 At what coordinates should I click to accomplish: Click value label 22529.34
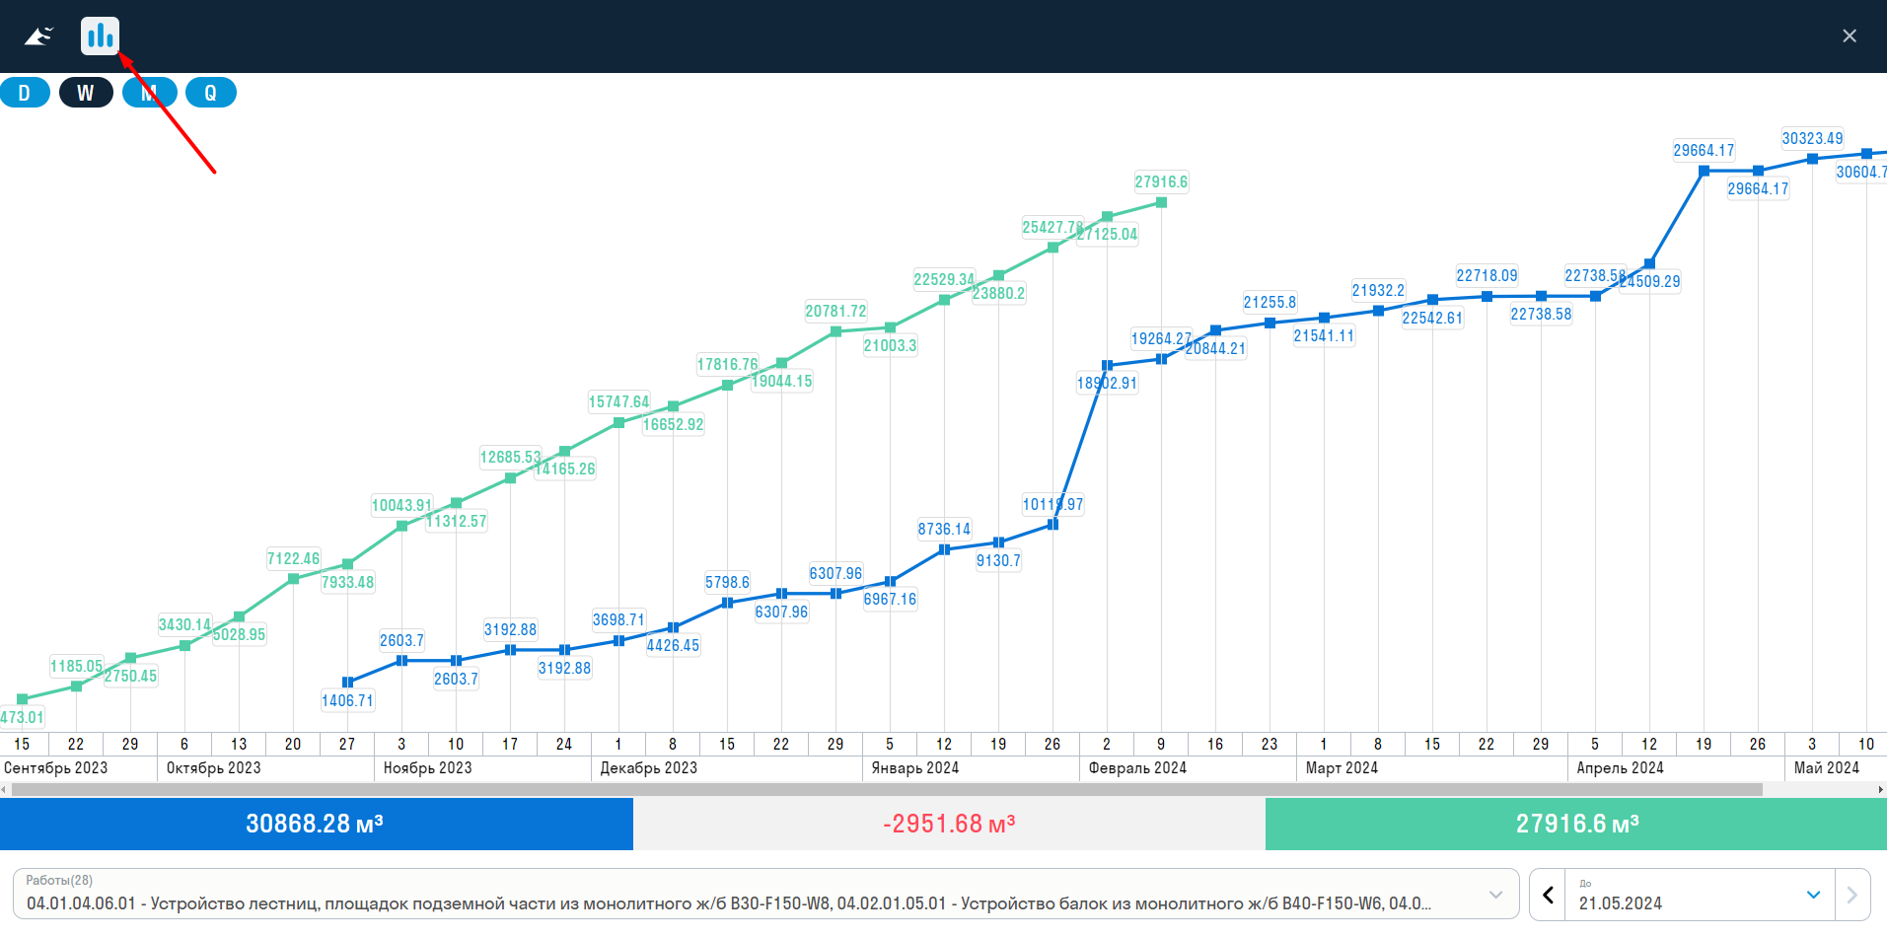(944, 279)
